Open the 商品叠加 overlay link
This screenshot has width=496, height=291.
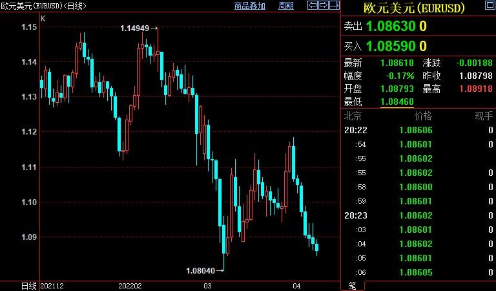coord(249,6)
